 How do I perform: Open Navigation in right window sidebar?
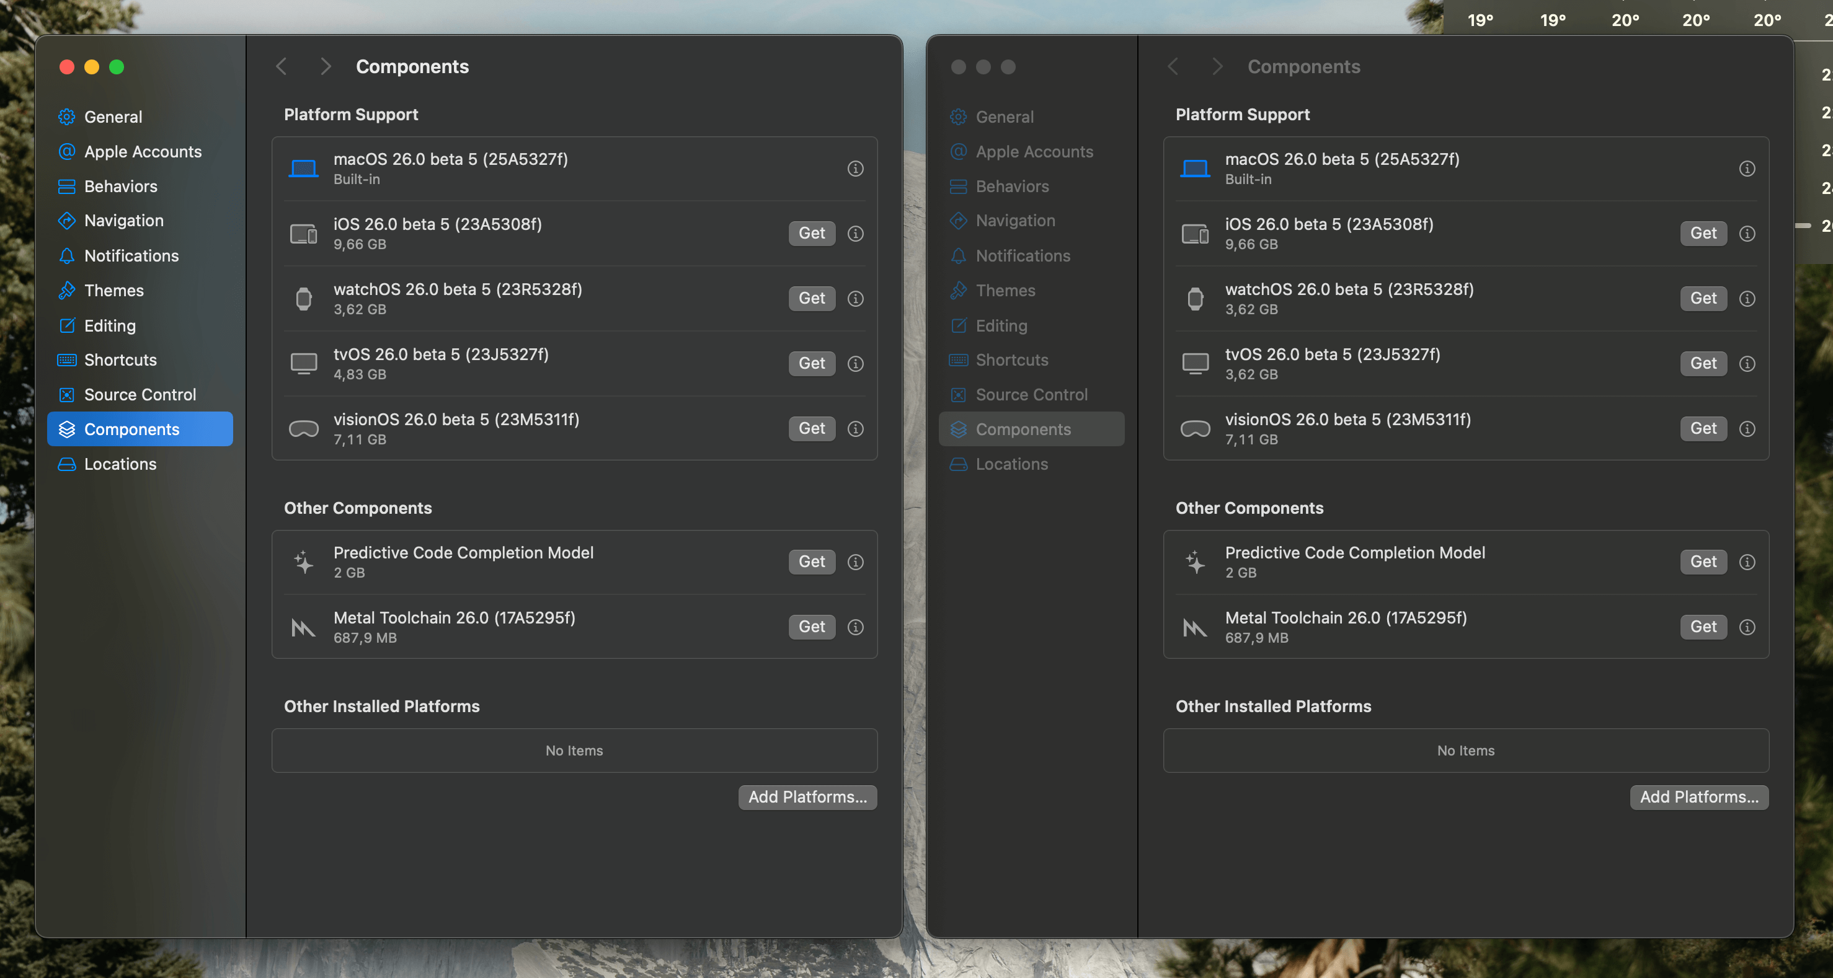click(x=1032, y=221)
